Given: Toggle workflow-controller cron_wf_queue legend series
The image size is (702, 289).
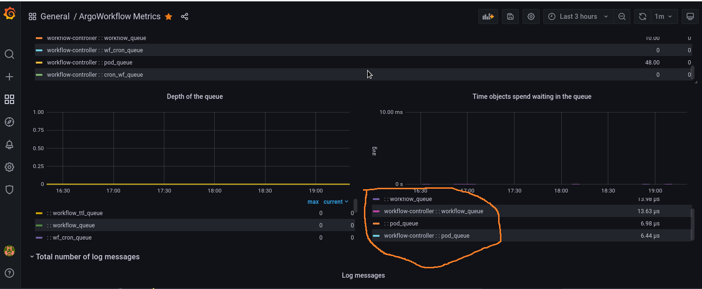Looking at the screenshot, I should coord(95,75).
